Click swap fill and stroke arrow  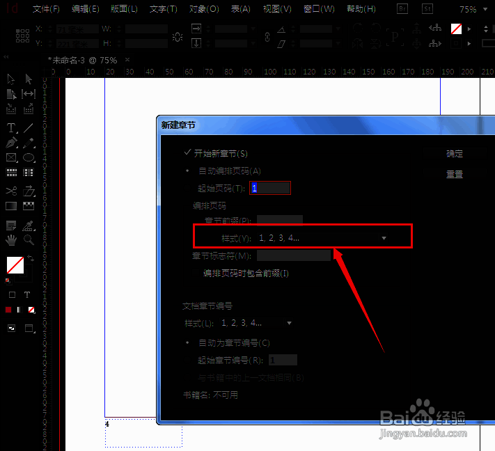(x=31, y=258)
